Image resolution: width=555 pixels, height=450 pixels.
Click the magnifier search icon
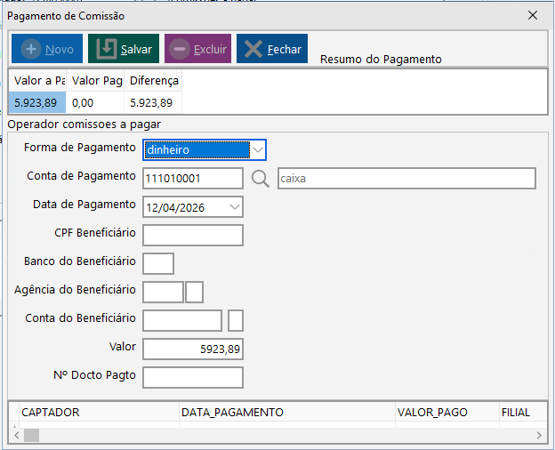[260, 179]
